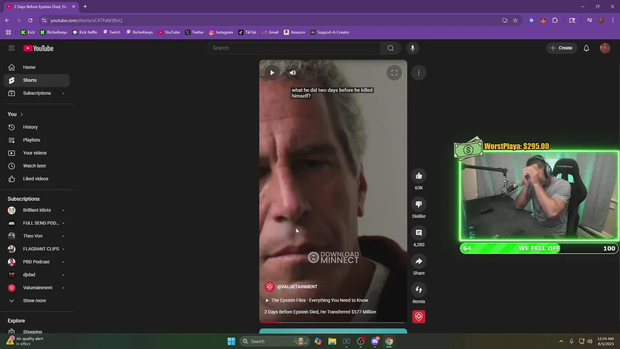Screen dimensions: 620x349
Task: Open the Kick Raffle bookmark
Action: [x=85, y=32]
